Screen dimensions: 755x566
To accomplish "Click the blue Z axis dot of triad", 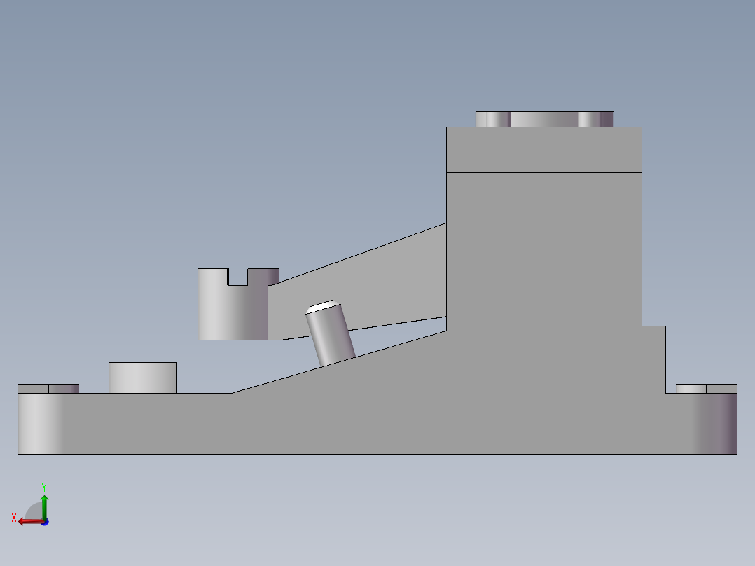I will click(46, 522).
